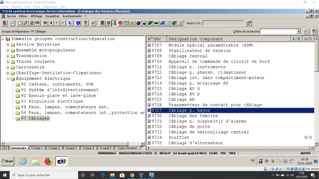Click the pressed stamp figure toolbar icon
This screenshot has width=319, height=179.
pyautogui.click(x=115, y=23)
